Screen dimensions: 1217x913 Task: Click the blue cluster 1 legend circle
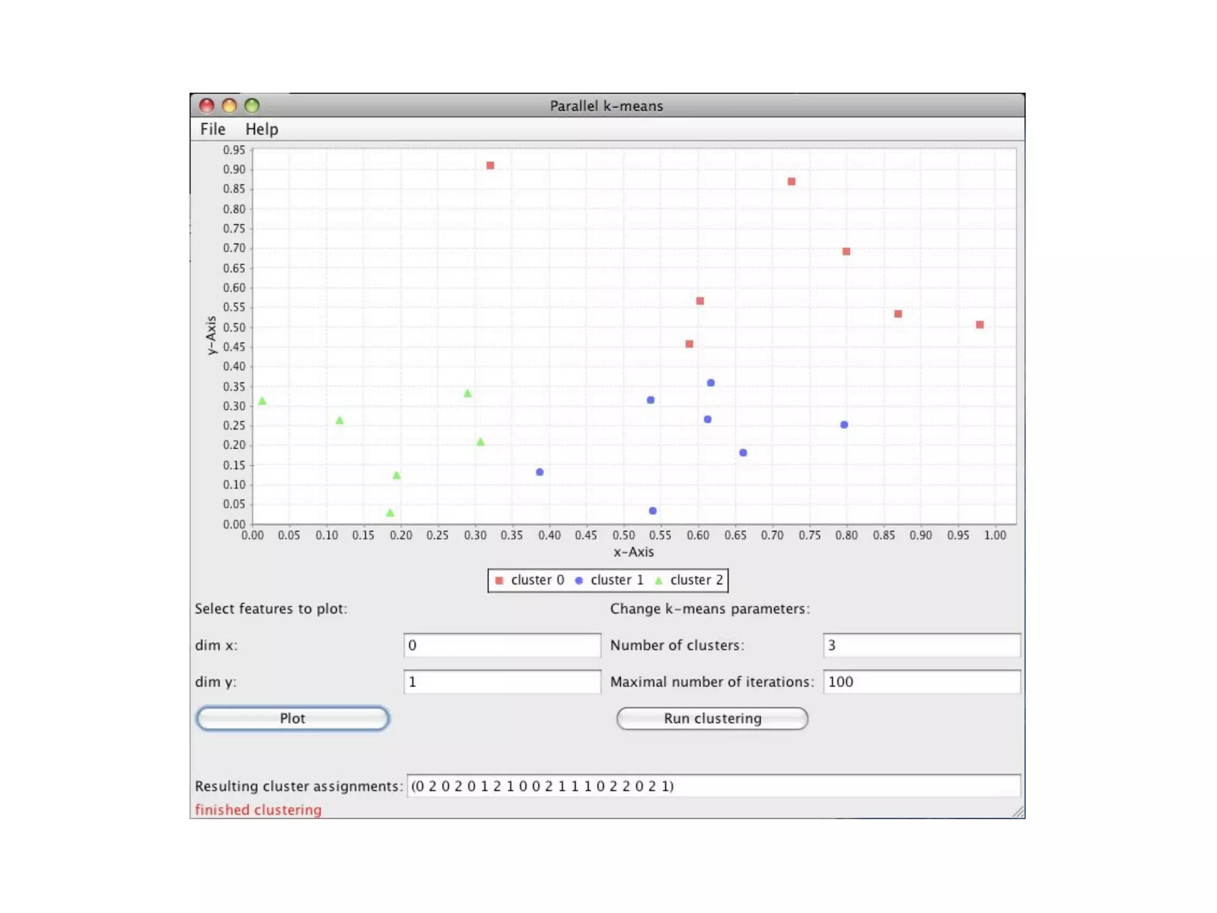(579, 580)
